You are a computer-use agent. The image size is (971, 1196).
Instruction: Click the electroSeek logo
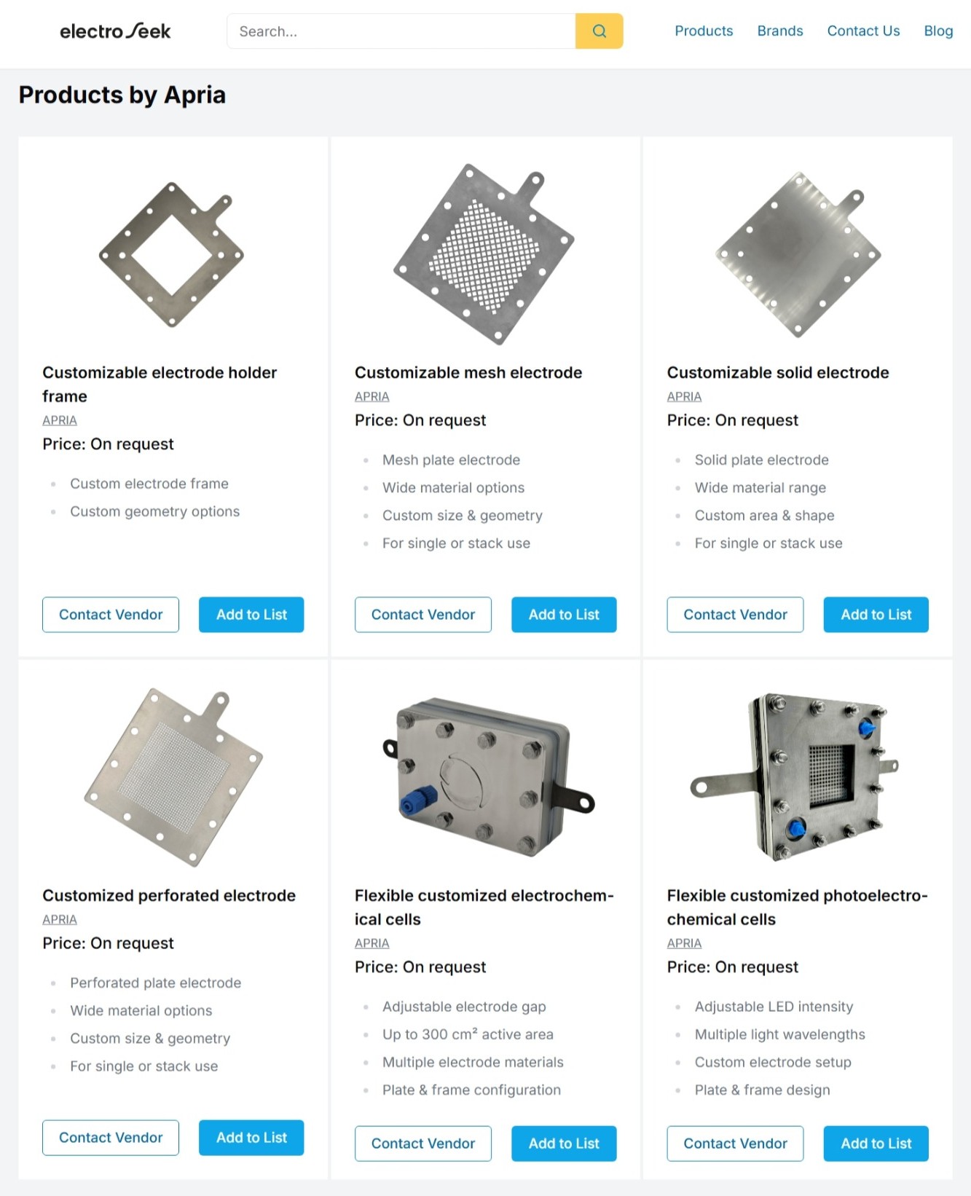click(115, 31)
